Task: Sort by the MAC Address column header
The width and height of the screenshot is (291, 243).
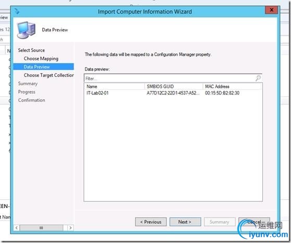Action: (232, 87)
